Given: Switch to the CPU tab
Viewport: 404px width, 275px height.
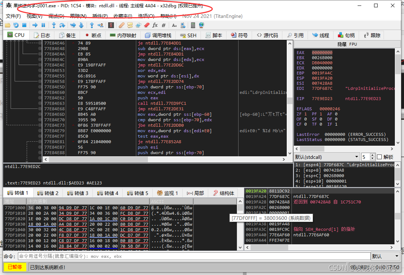Looking at the screenshot, I should (x=16, y=35).
